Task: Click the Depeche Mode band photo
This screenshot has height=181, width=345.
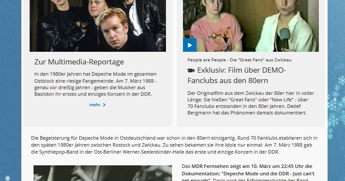Action: (98, 26)
